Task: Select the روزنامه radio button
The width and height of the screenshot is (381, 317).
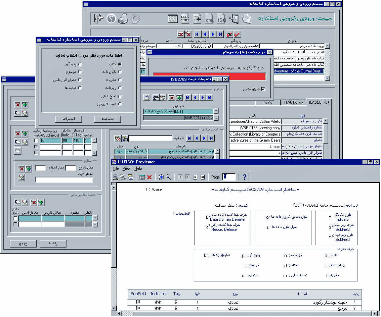Action: click(120, 88)
